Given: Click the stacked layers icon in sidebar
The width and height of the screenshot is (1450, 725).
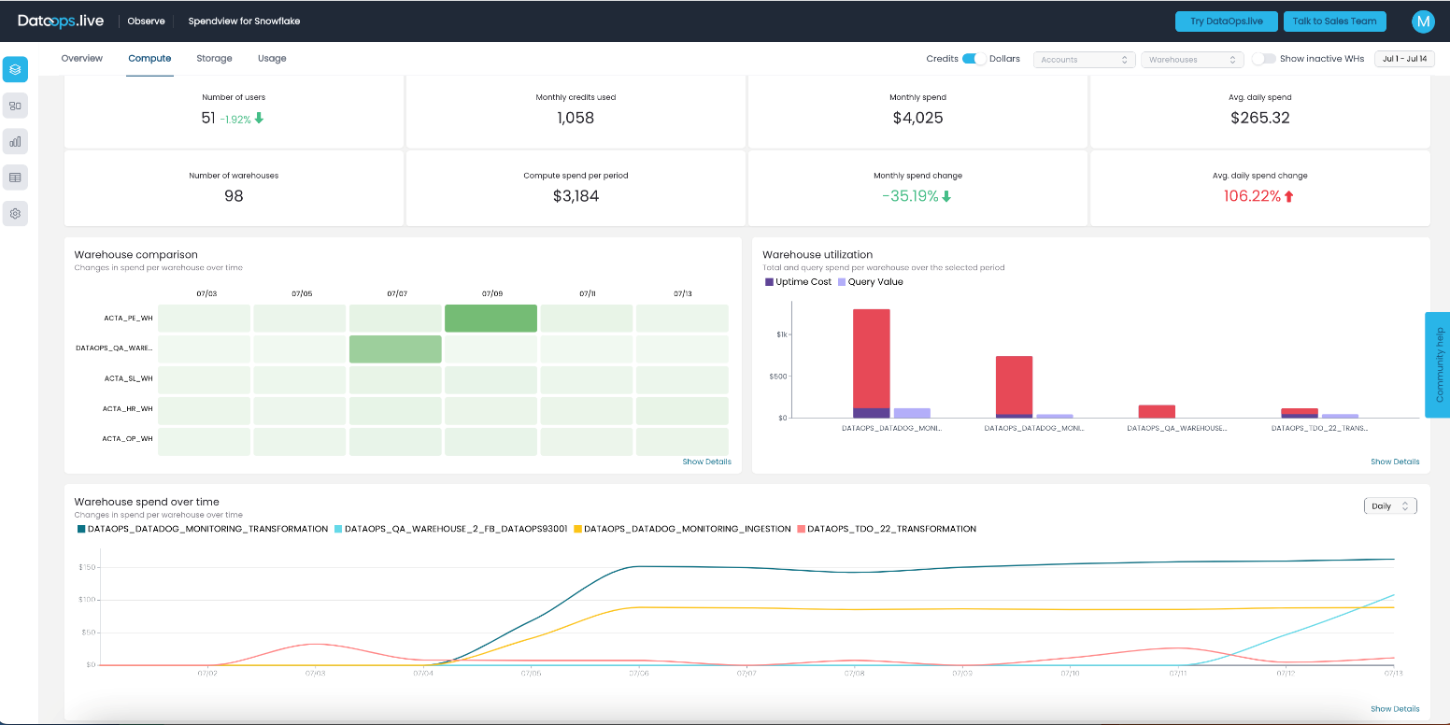Looking at the screenshot, I should pos(15,69).
